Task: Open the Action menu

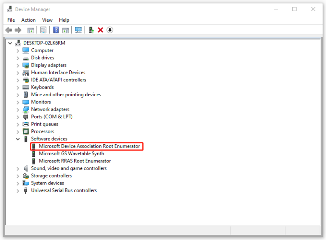Action: pos(28,20)
